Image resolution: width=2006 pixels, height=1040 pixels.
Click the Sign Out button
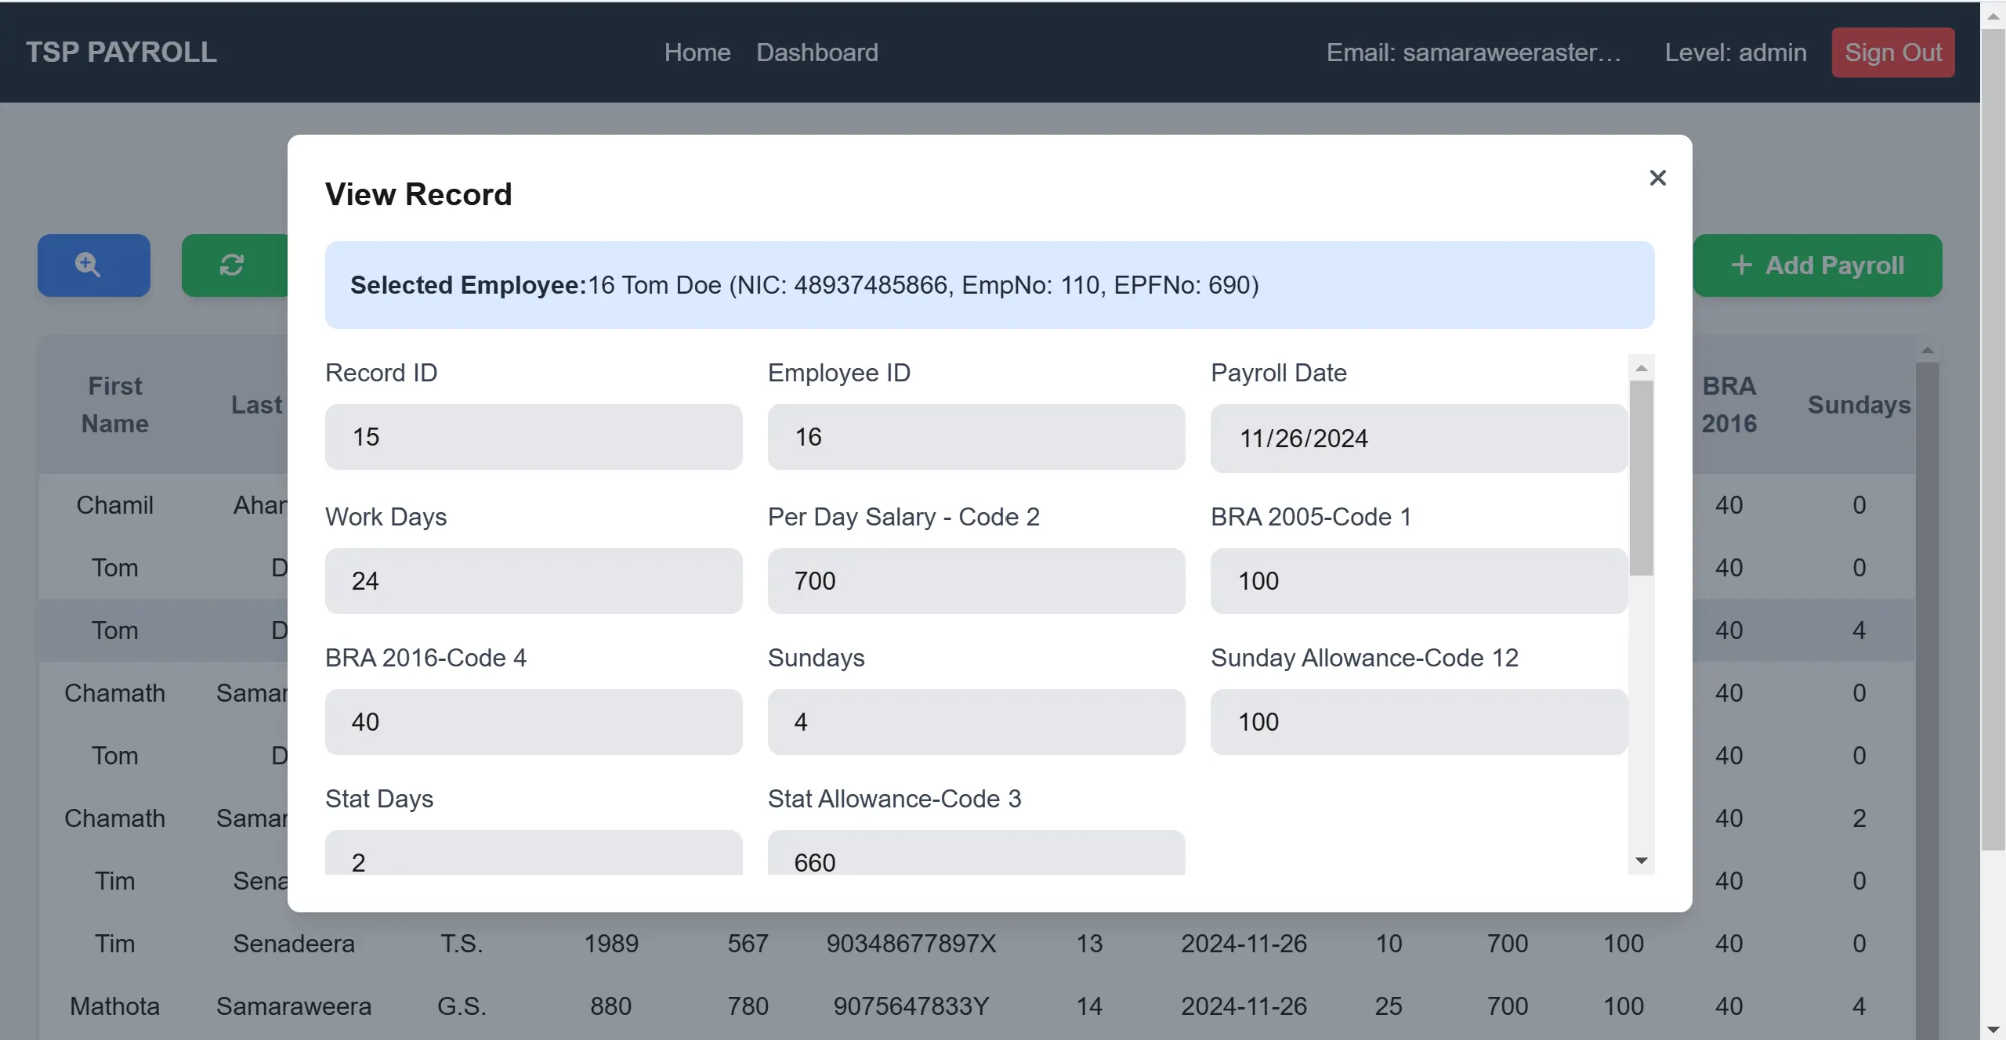pos(1892,52)
